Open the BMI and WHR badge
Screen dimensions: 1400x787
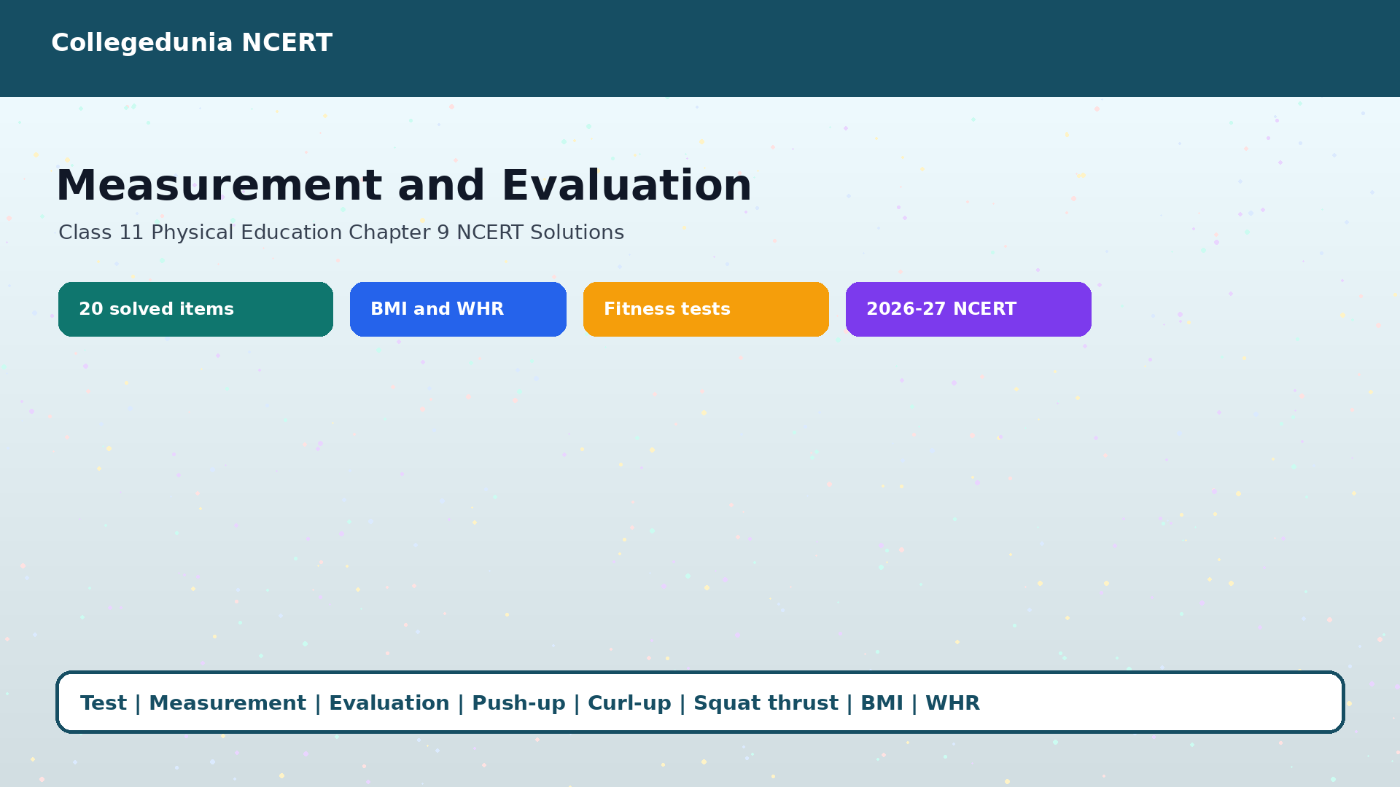pyautogui.click(x=458, y=309)
